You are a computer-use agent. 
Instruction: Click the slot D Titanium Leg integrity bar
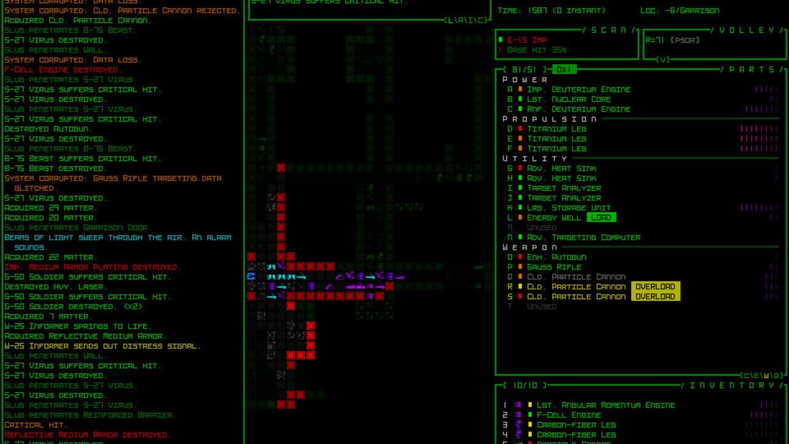tap(759, 129)
